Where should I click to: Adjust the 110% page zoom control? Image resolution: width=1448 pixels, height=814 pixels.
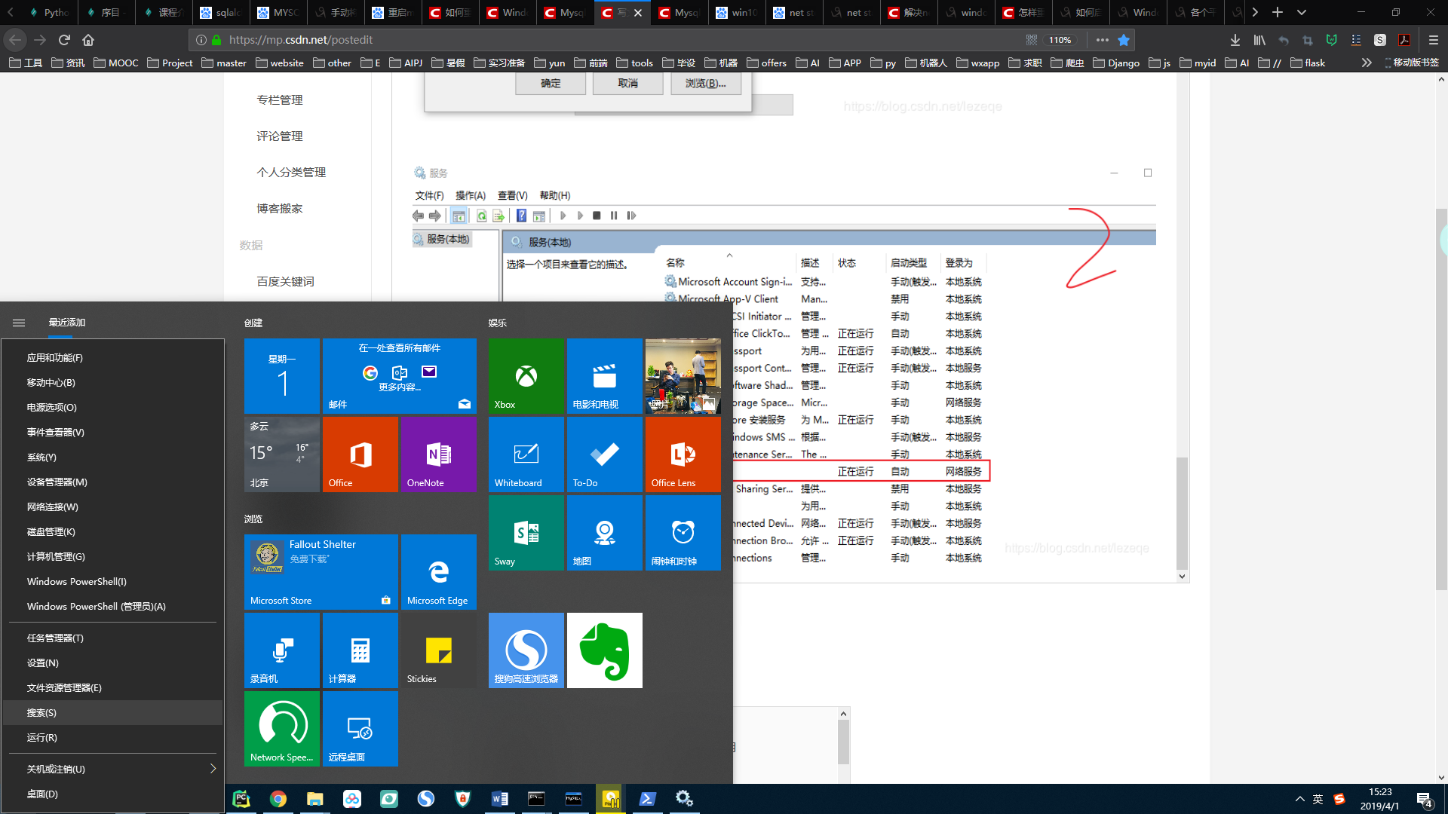[x=1060, y=40]
